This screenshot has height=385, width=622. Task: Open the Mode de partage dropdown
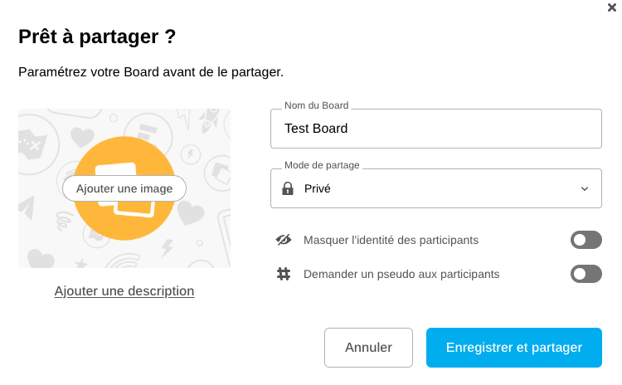pyautogui.click(x=435, y=188)
